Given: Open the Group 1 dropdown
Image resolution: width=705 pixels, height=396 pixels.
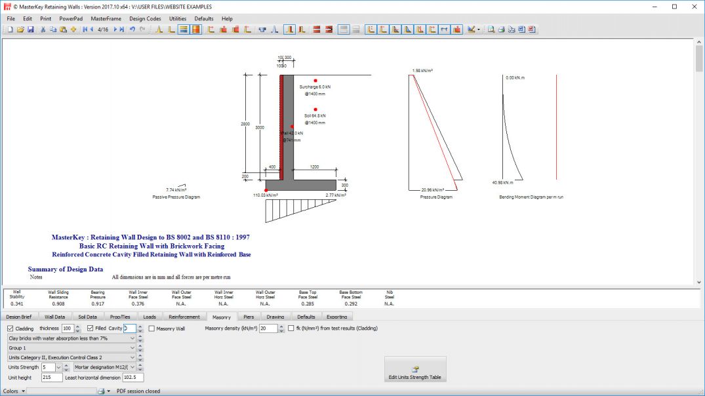Looking at the screenshot, I should (71, 348).
